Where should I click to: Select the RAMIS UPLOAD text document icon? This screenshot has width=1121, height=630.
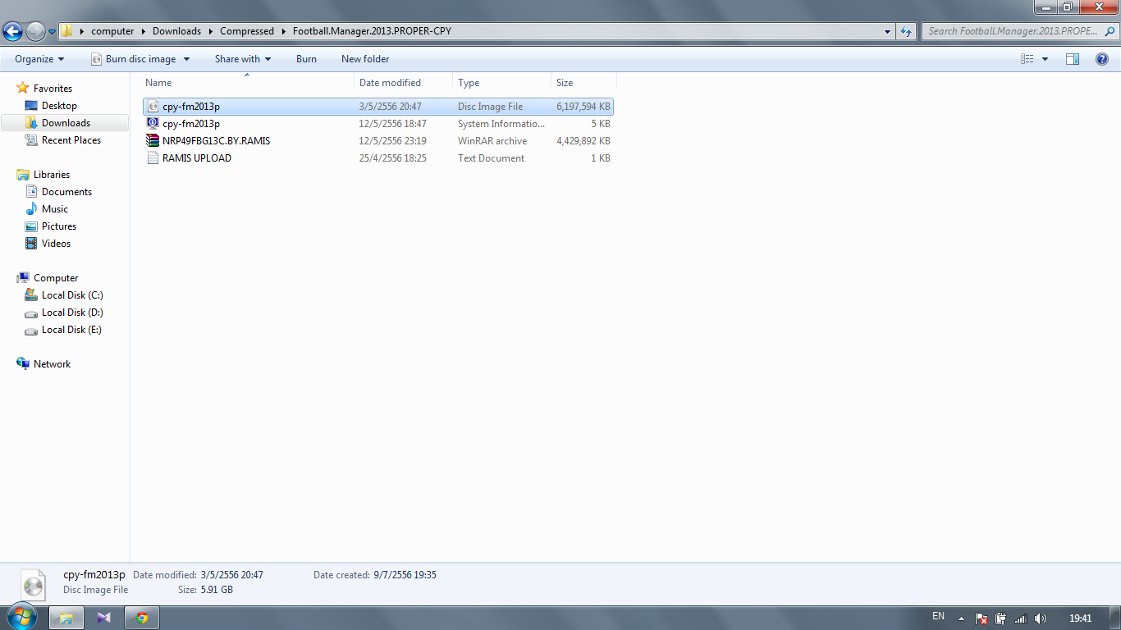153,158
